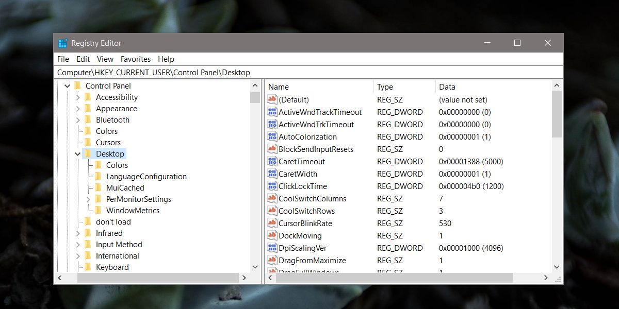This screenshot has height=309, width=619.
Task: Click the ActiveWndTrkTimeout DWORD icon
Action: (272, 124)
